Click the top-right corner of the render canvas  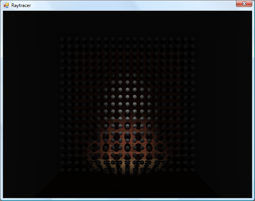pos(251,12)
